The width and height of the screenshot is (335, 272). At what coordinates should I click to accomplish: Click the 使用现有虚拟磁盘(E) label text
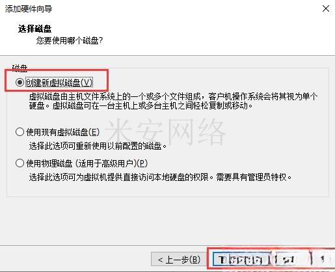(x=62, y=132)
